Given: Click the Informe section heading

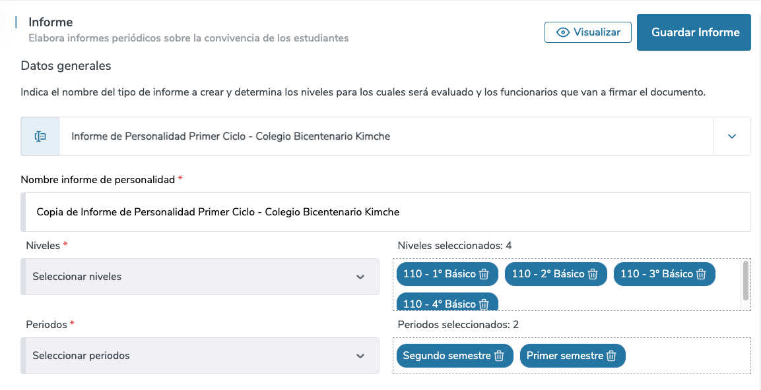Looking at the screenshot, I should [x=51, y=22].
